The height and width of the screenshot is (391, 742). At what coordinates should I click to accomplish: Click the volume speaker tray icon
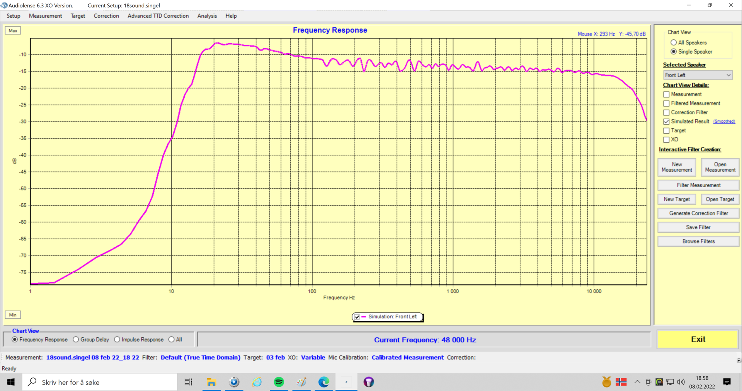coord(681,382)
